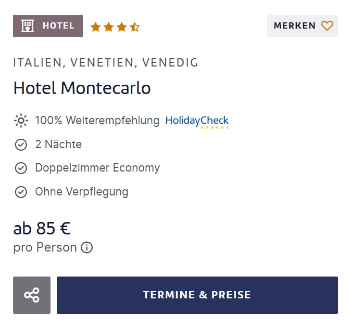Click the heart icon in Merken

(x=327, y=26)
